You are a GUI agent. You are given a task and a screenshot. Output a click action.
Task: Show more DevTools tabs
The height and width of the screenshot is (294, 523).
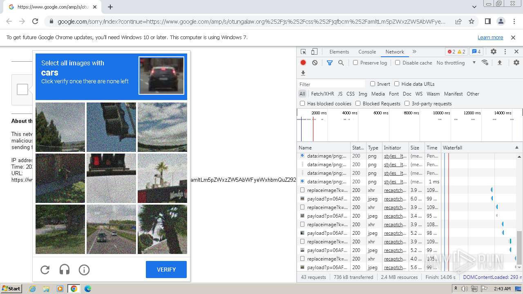click(x=414, y=52)
